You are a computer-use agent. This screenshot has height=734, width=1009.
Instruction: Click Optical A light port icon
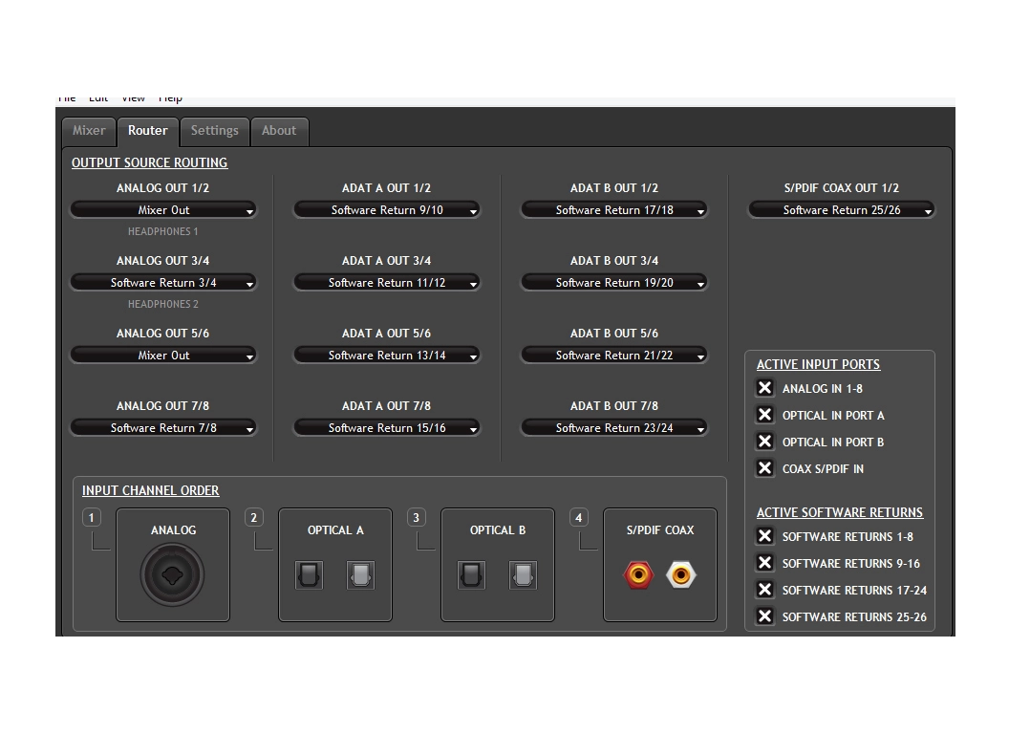coord(360,575)
